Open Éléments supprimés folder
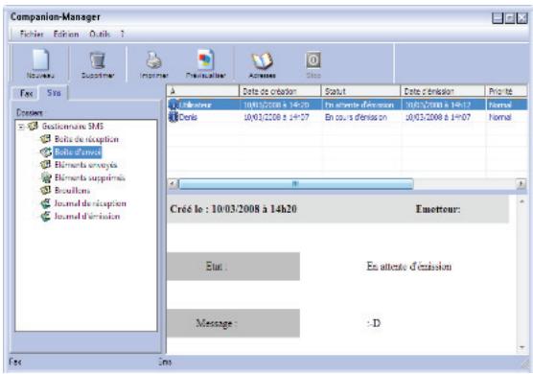This screenshot has width=533, height=374. point(90,177)
